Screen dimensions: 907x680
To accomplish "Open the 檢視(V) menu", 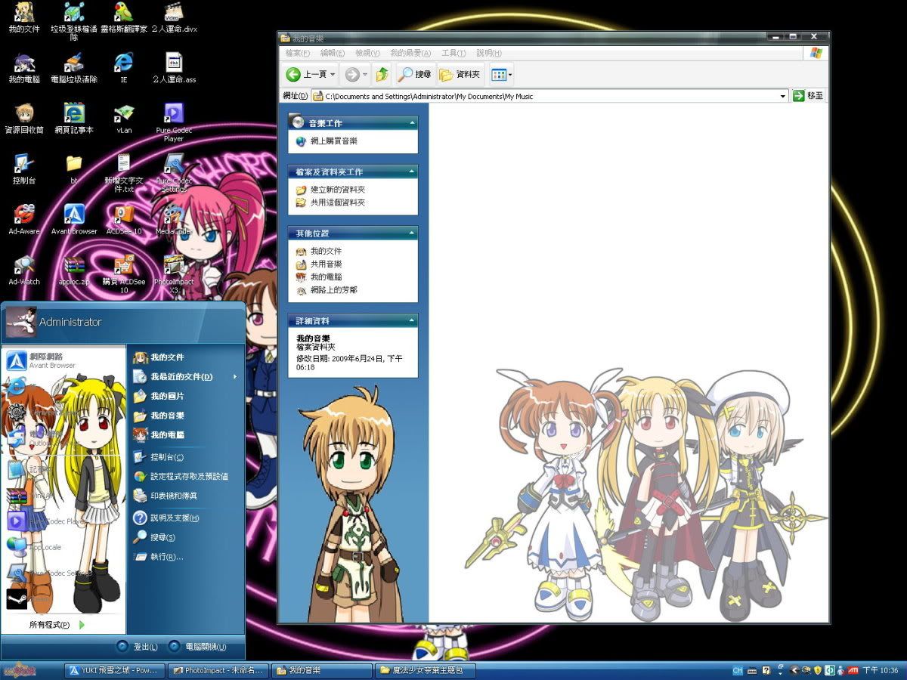I will [x=367, y=53].
